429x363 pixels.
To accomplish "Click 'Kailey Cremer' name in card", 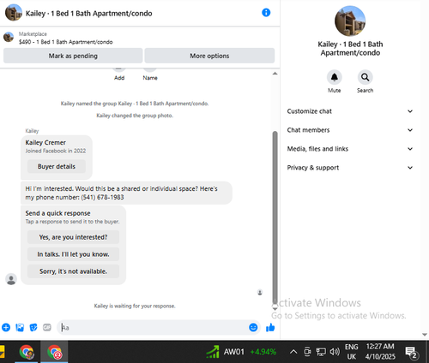I will [x=45, y=142].
